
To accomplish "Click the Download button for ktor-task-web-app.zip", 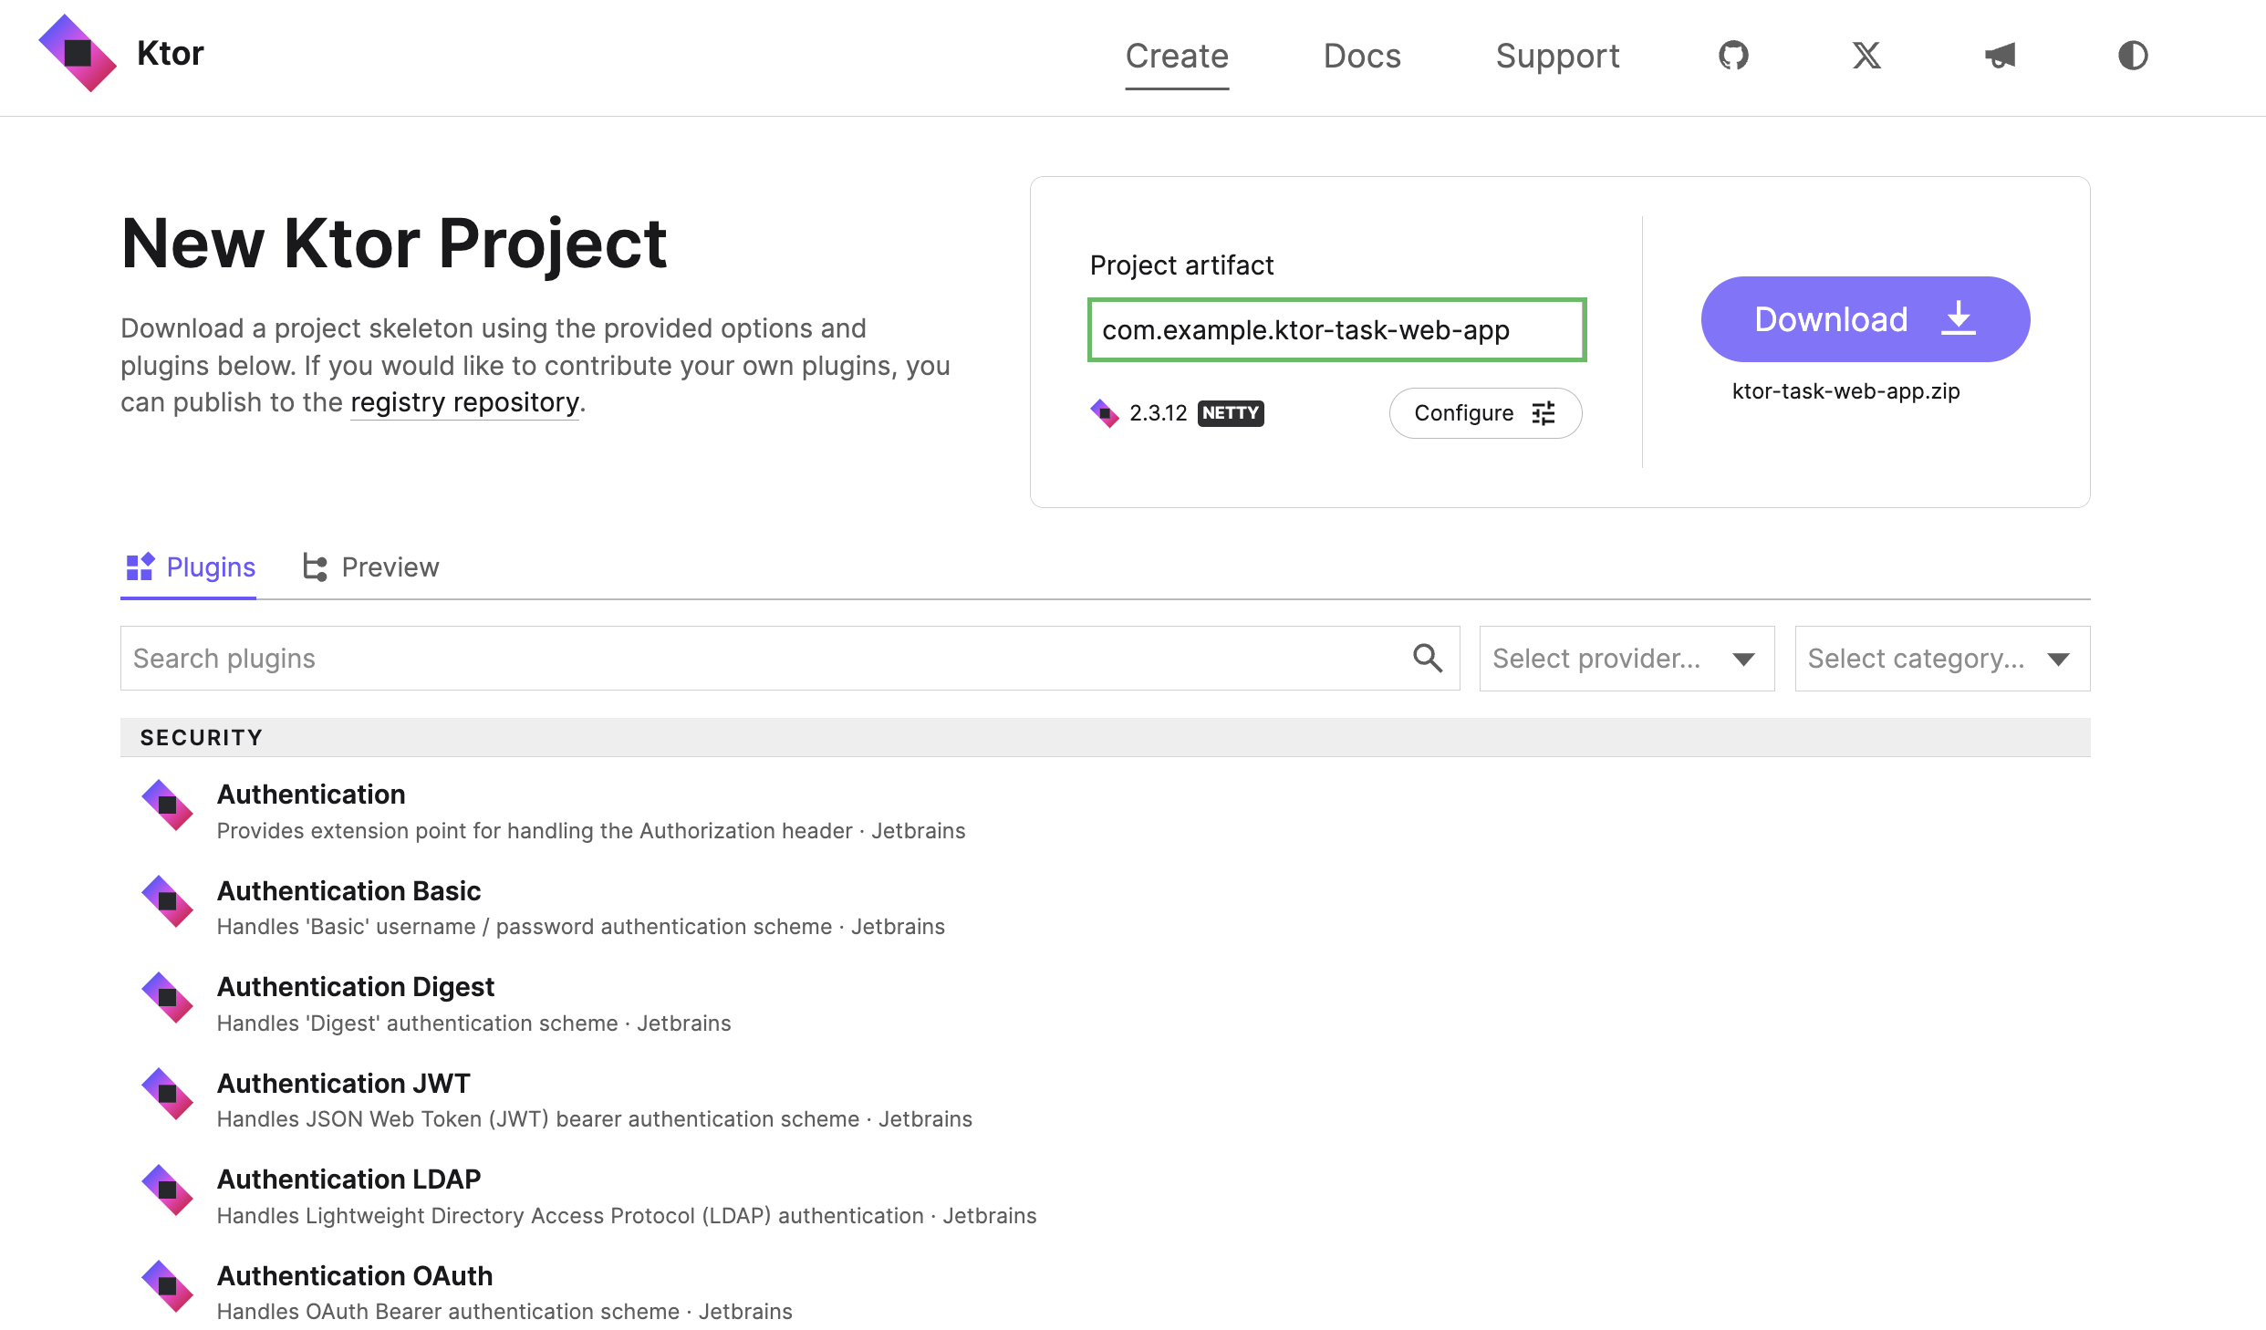I will coord(1864,318).
